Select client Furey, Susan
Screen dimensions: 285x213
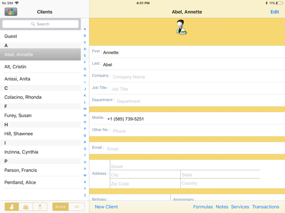[x=40, y=116]
